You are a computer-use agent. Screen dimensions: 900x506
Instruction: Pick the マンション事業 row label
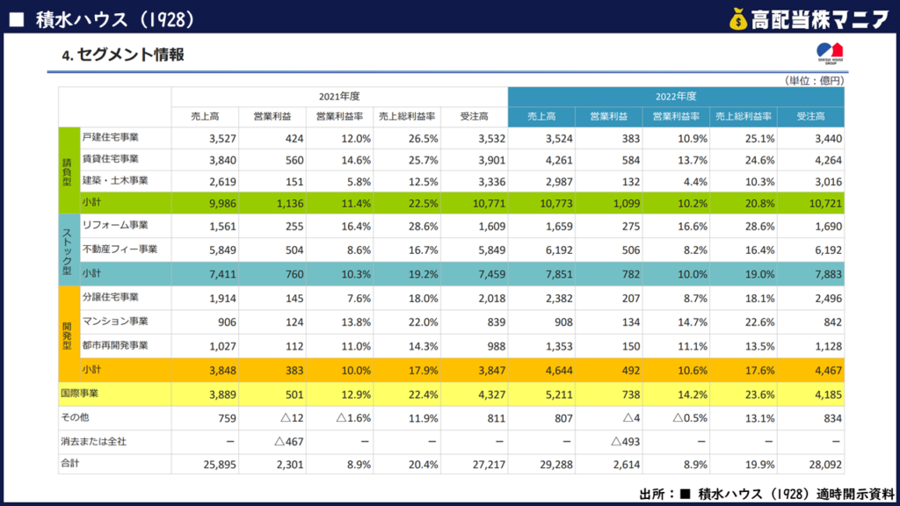(115, 322)
